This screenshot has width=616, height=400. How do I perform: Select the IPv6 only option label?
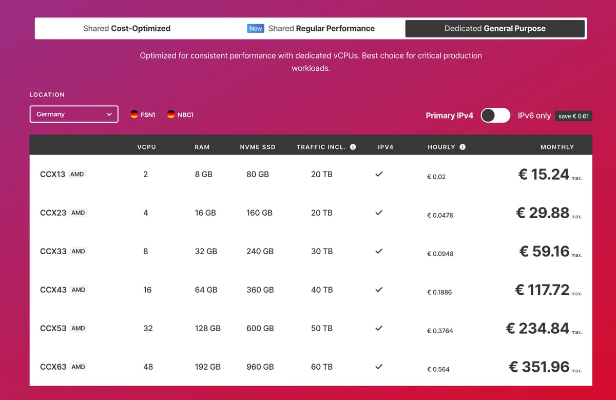click(x=534, y=116)
